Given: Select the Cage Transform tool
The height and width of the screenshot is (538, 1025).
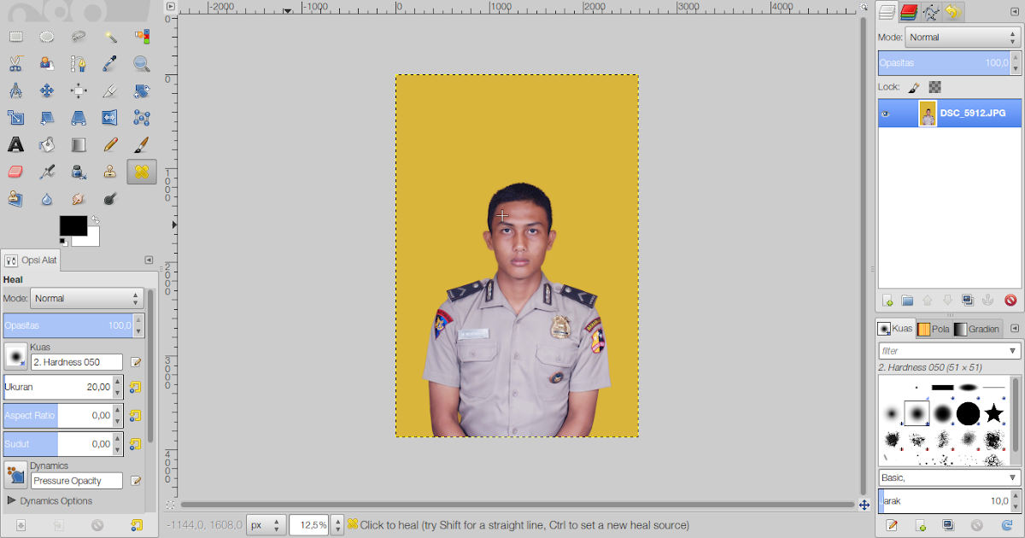Looking at the screenshot, I should point(142,118).
